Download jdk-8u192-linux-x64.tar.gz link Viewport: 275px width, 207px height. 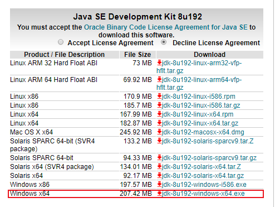pos(200,123)
